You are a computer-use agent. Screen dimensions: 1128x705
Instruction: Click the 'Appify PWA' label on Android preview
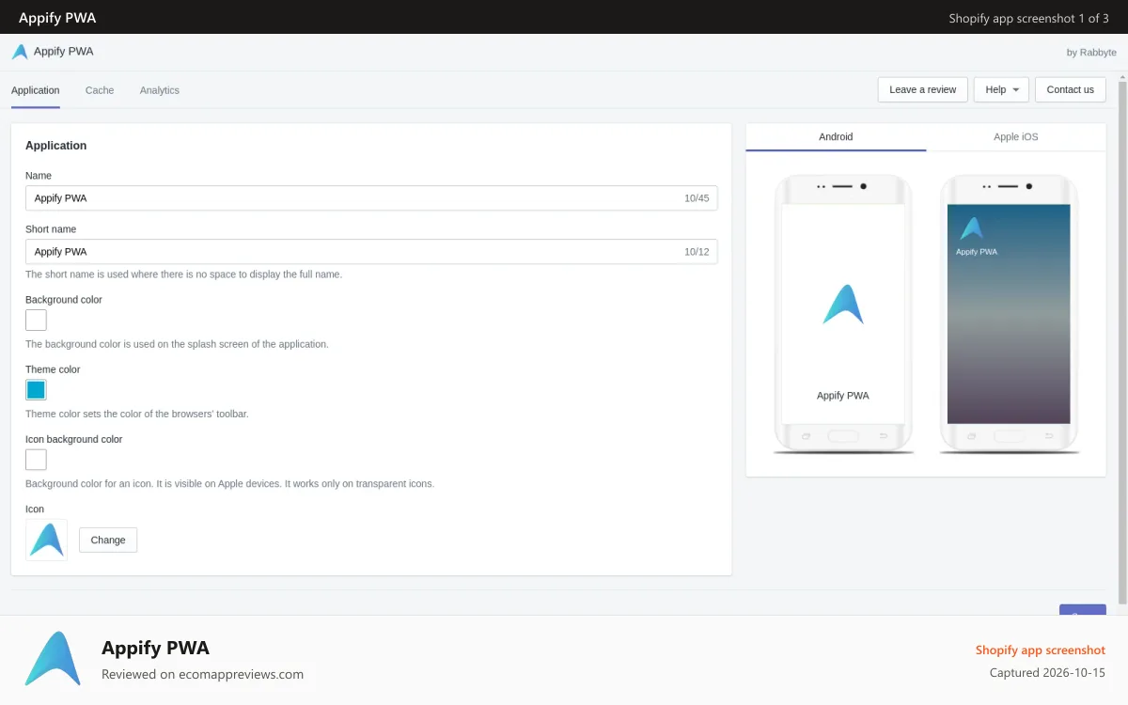(x=843, y=396)
